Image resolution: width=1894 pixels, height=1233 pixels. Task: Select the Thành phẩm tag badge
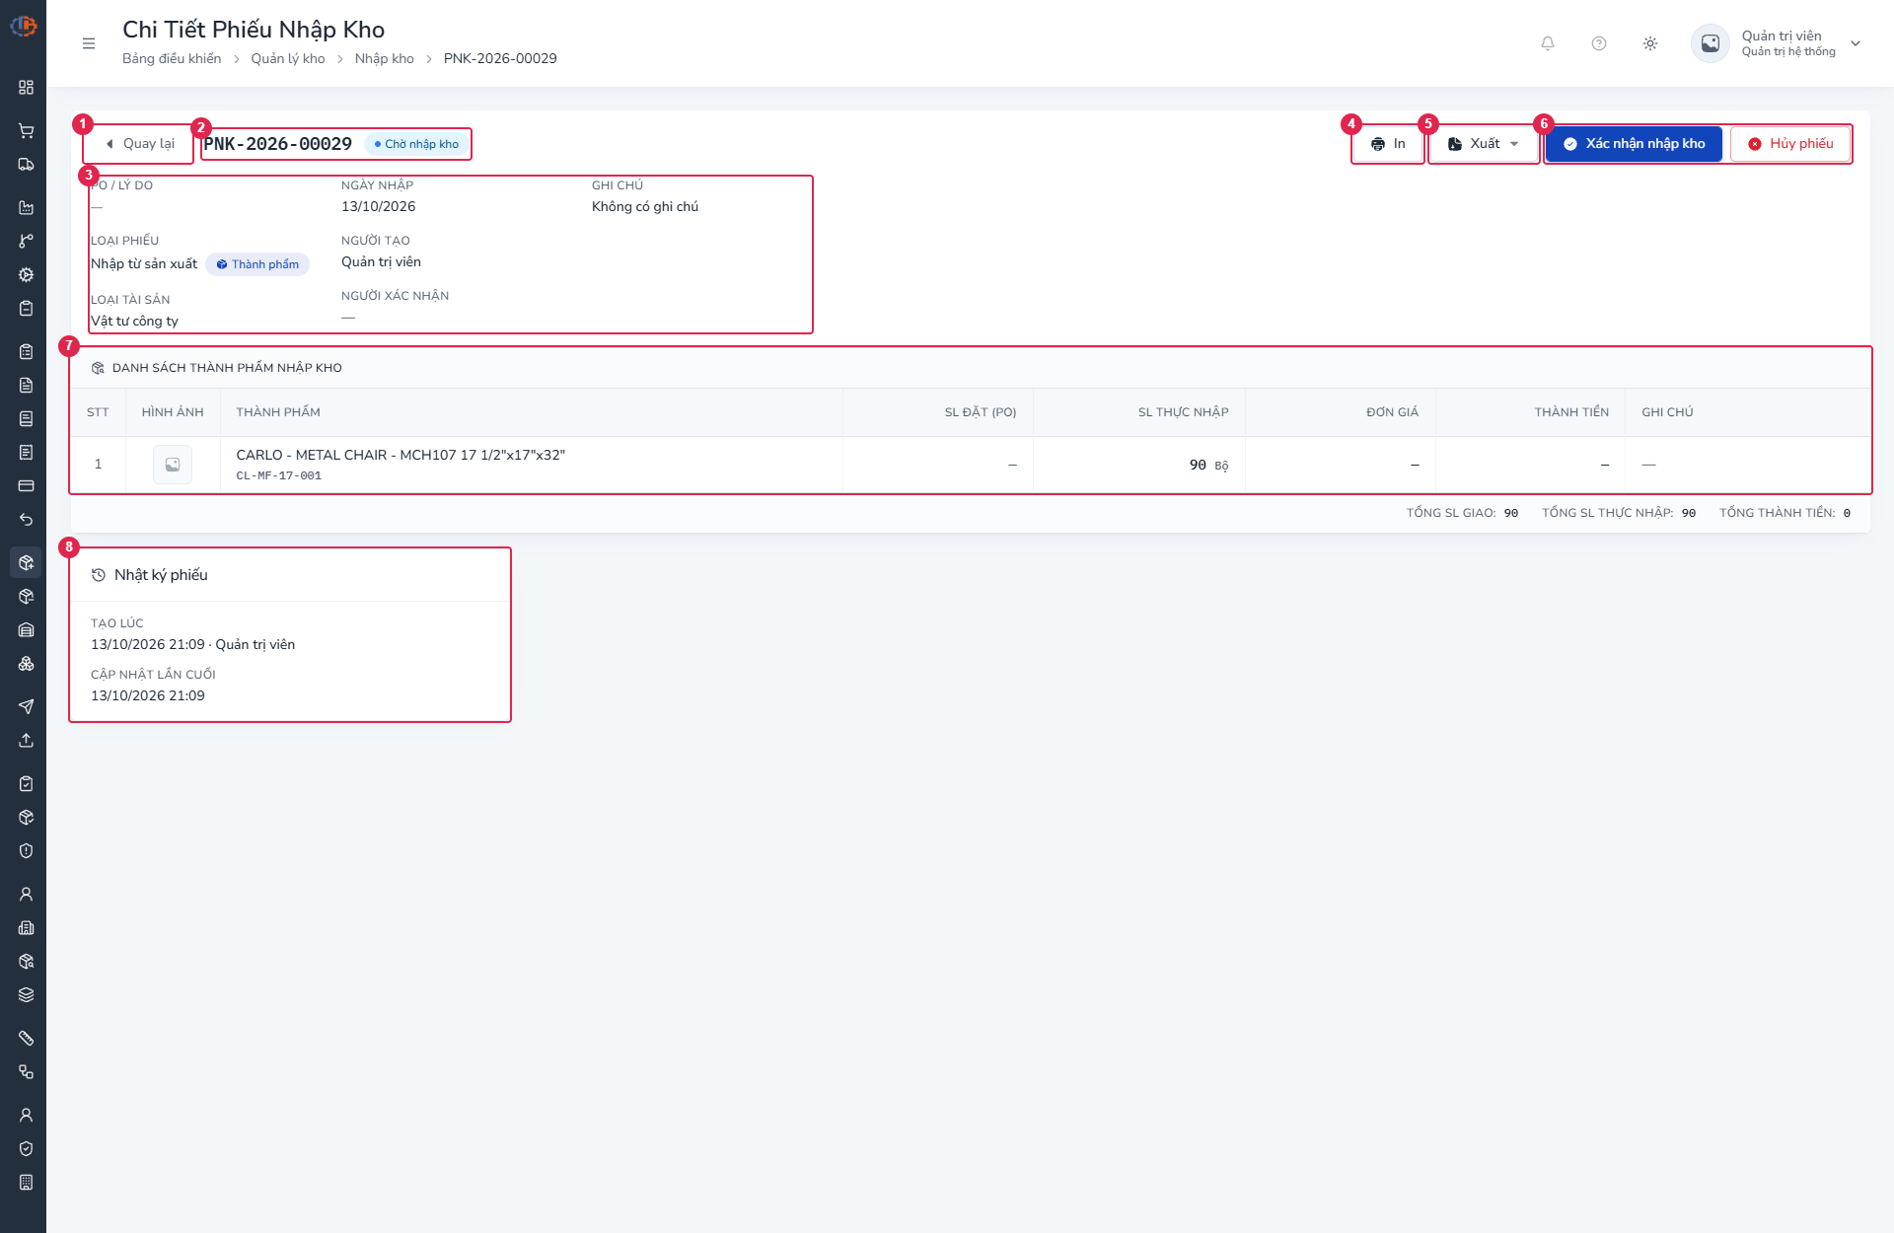[x=257, y=264]
